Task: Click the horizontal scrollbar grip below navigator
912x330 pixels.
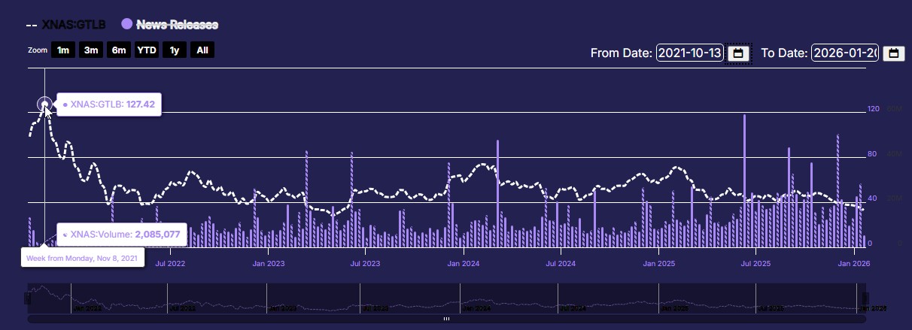Action: (x=446, y=319)
